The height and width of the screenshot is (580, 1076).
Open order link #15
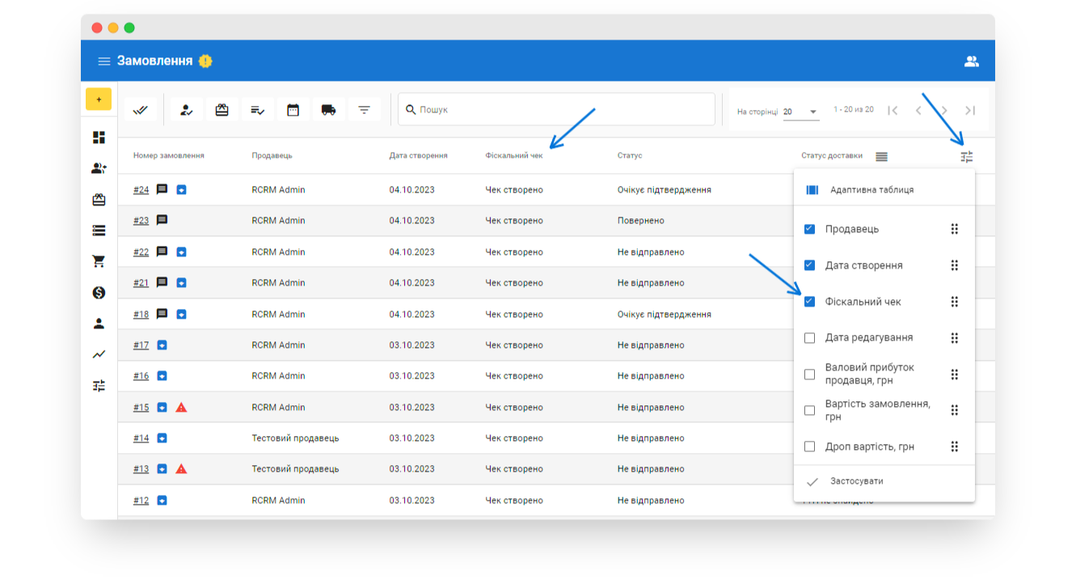click(x=141, y=408)
